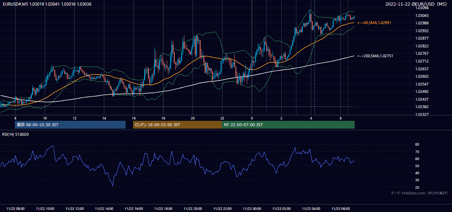Click price axis value 1.02382
Viewport: 452px width, 212px height.
422,107
